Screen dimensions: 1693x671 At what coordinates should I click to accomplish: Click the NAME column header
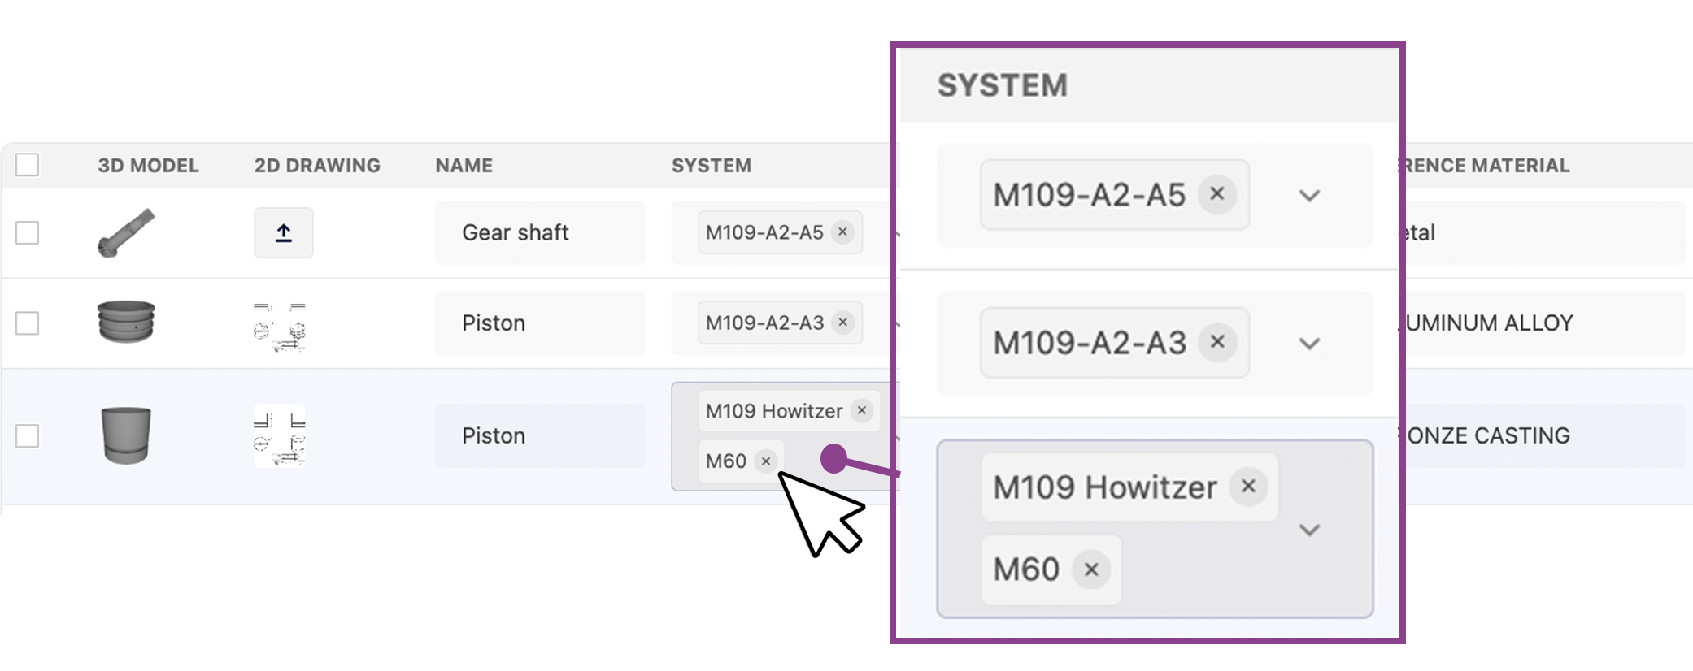coord(464,166)
